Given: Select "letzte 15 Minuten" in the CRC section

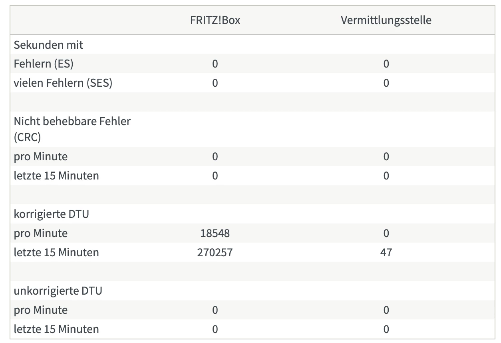Looking at the screenshot, I should point(56,175).
